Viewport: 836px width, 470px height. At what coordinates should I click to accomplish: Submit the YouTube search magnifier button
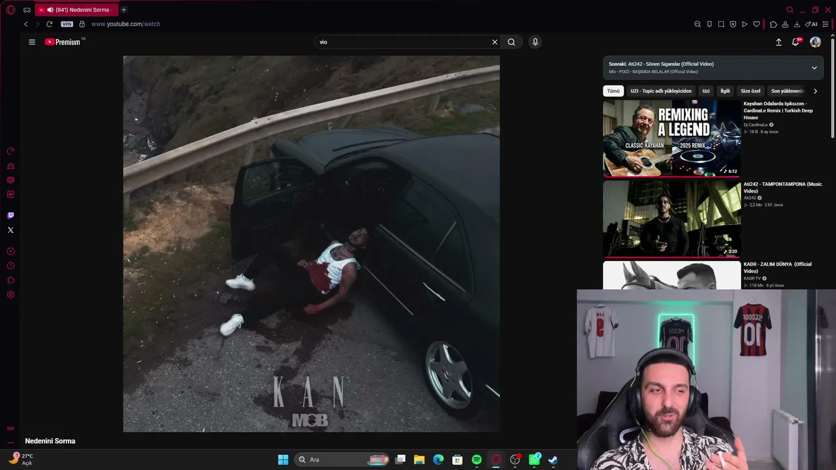click(x=511, y=42)
